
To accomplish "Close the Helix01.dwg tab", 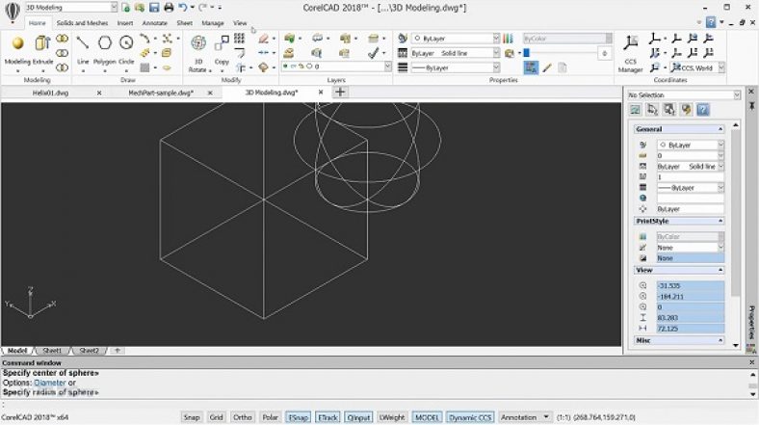I will [x=99, y=93].
